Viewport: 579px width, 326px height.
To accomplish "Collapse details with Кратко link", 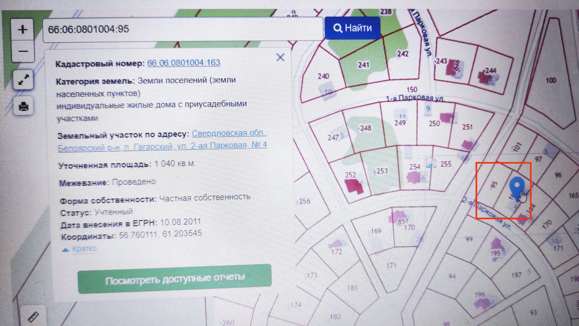I will coord(84,249).
